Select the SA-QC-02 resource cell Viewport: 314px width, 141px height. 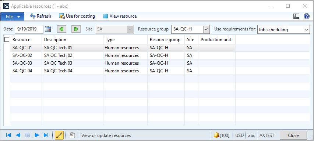[26, 55]
